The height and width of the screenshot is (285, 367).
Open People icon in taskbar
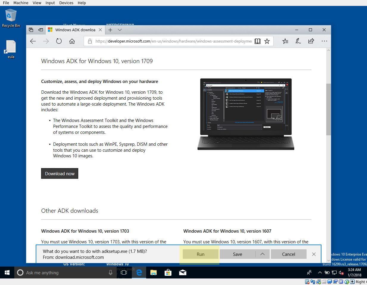(x=309, y=273)
